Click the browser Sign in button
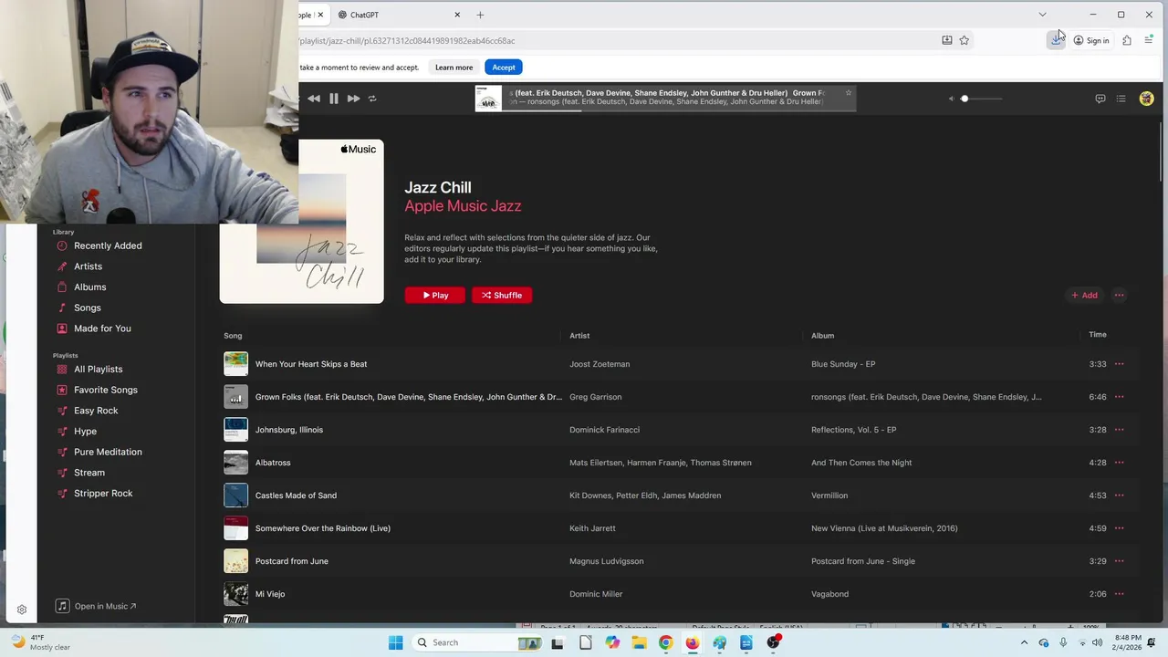The image size is (1168, 657). [1091, 40]
